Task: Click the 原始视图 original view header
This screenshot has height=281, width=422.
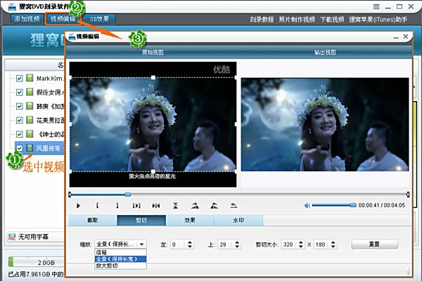Action: pyautogui.click(x=153, y=52)
